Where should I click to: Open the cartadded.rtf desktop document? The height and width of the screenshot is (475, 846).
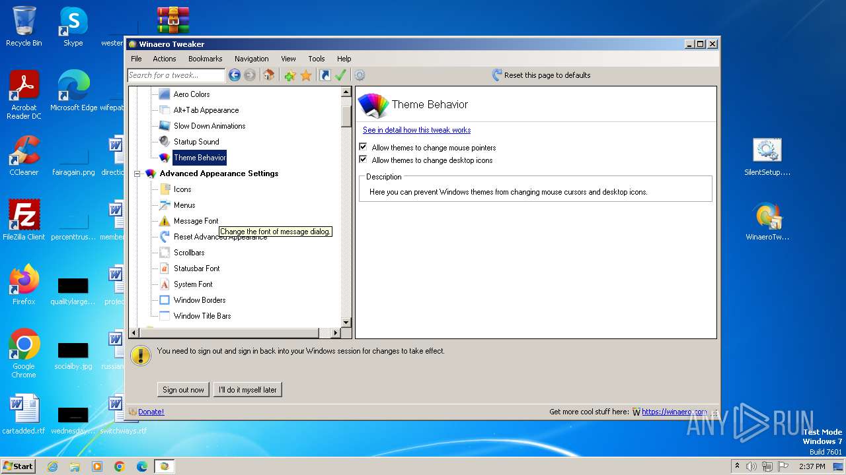[24, 414]
